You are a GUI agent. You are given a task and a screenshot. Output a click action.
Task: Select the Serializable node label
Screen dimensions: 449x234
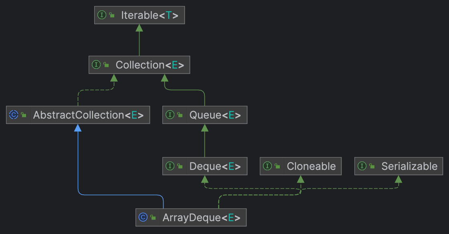pyautogui.click(x=409, y=166)
